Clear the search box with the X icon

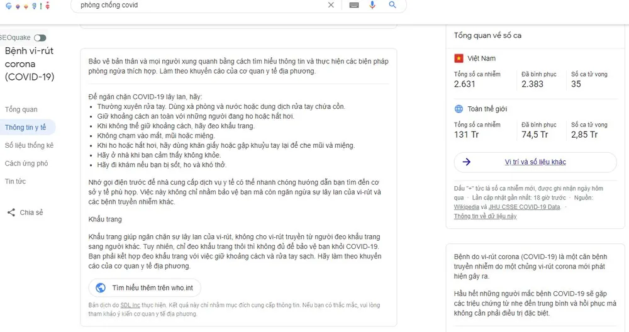point(331,5)
